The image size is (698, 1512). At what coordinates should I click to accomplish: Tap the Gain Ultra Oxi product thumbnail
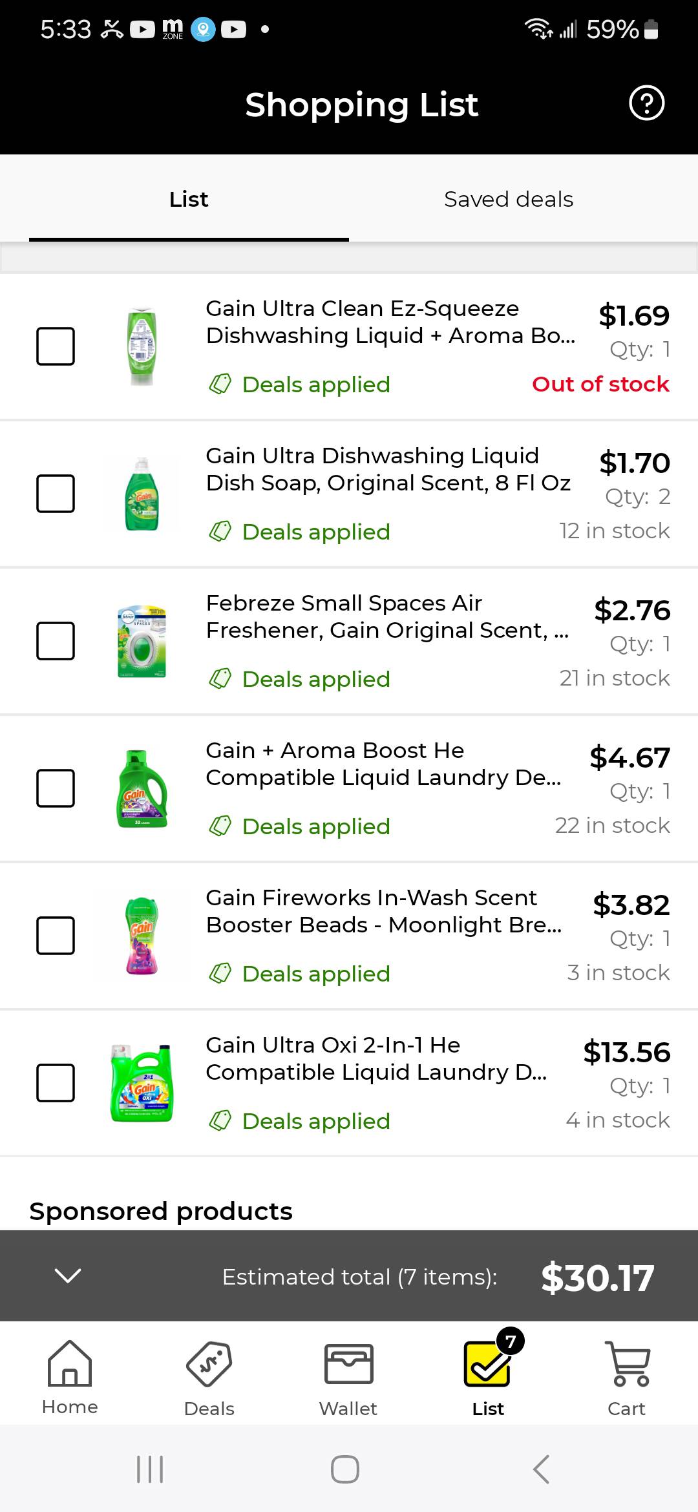click(142, 1083)
